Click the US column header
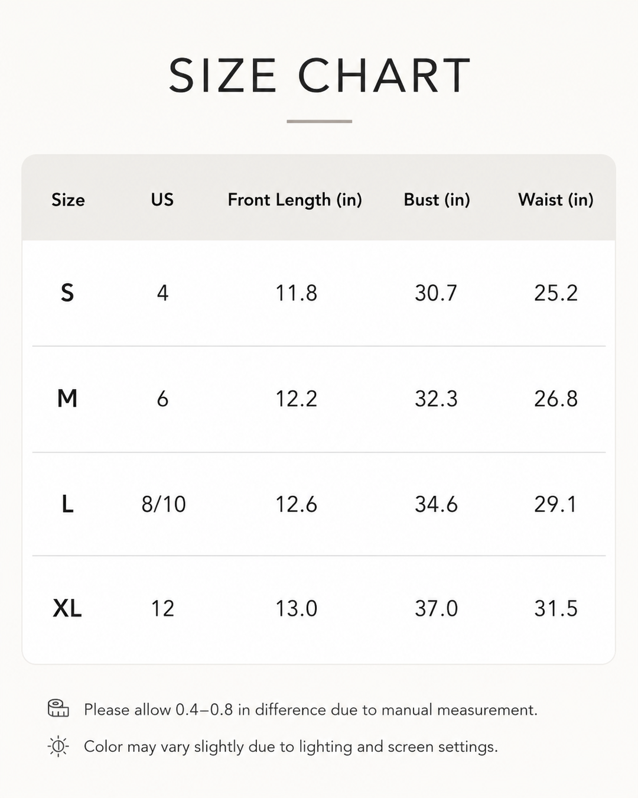Viewport: 638px width, 798px height. [x=162, y=199]
